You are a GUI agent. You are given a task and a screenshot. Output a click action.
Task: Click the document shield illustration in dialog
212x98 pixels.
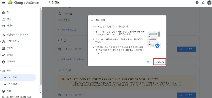154,40
